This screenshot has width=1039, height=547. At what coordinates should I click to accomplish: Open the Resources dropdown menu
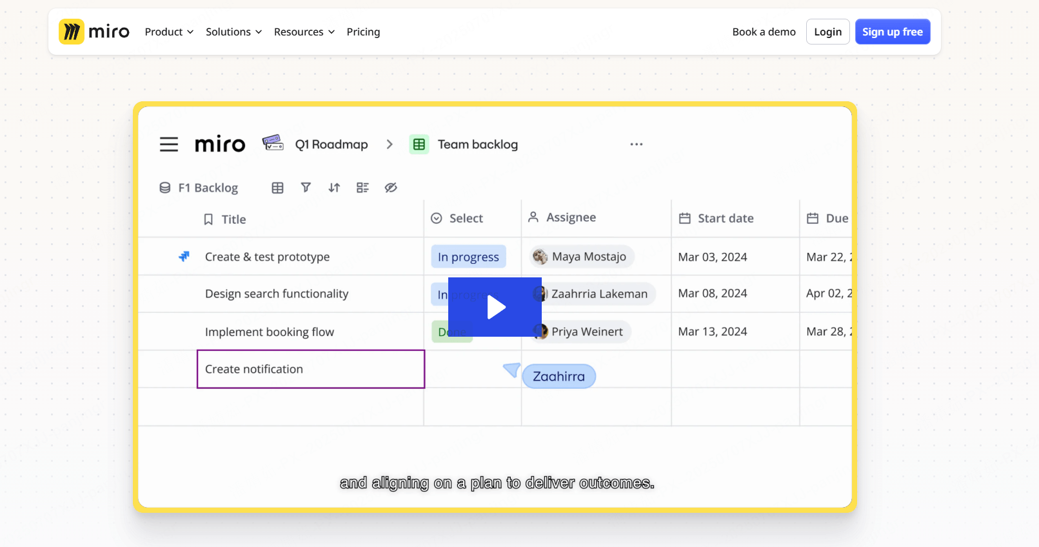point(304,32)
